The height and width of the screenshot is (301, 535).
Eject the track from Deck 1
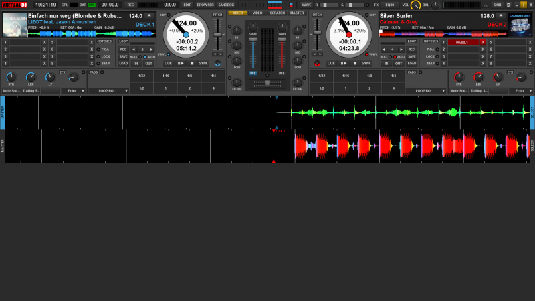[x=149, y=16]
